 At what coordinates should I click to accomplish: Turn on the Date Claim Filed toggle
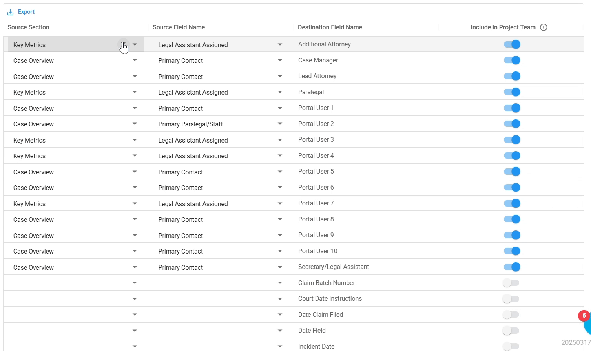tap(511, 314)
